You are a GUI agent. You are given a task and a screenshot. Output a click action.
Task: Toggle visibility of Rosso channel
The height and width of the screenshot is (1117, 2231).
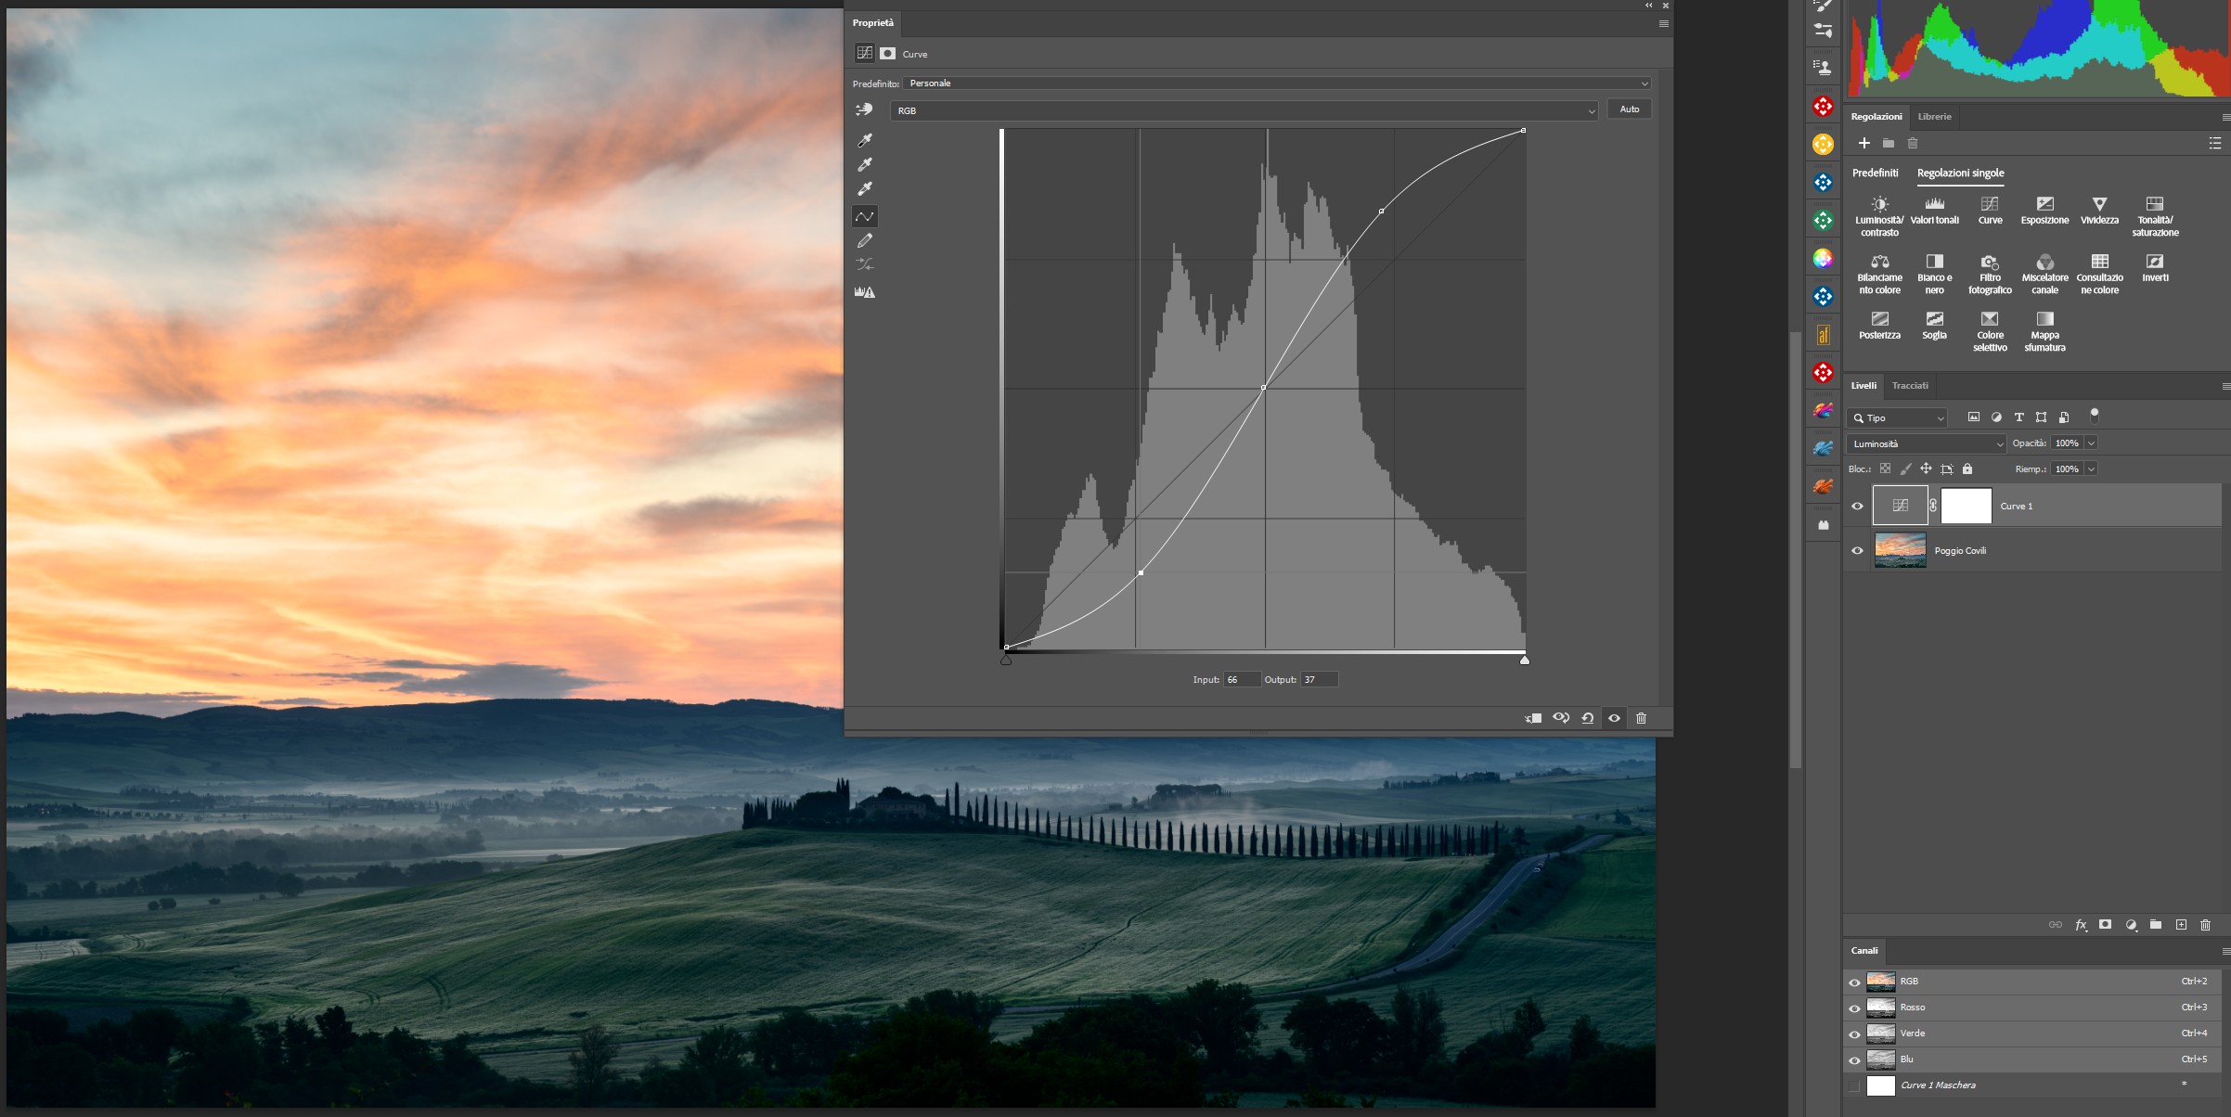1854,1008
